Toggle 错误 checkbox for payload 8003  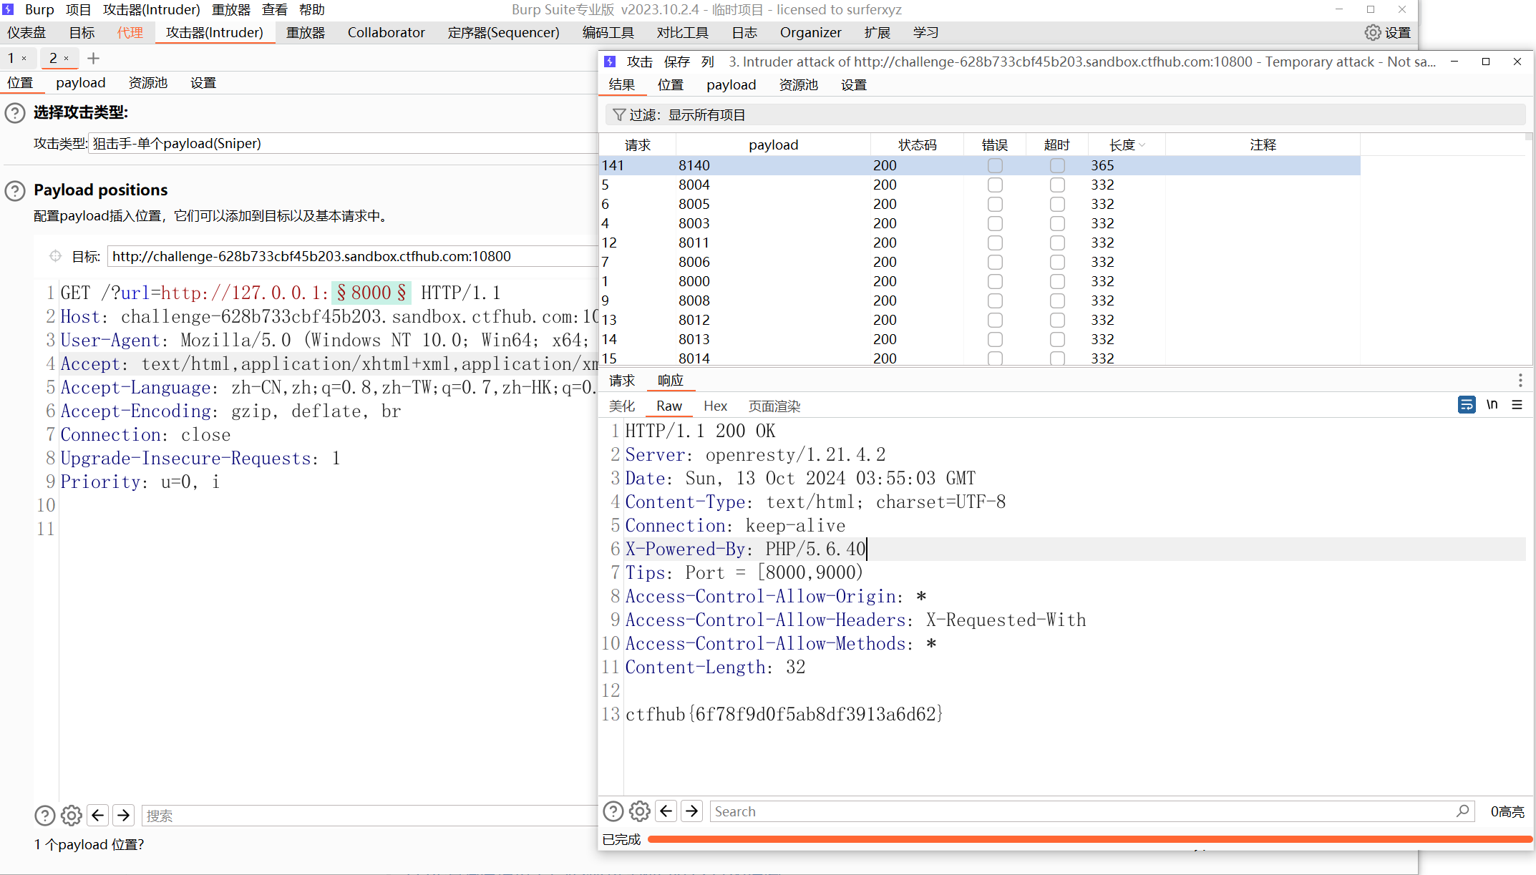(x=995, y=223)
